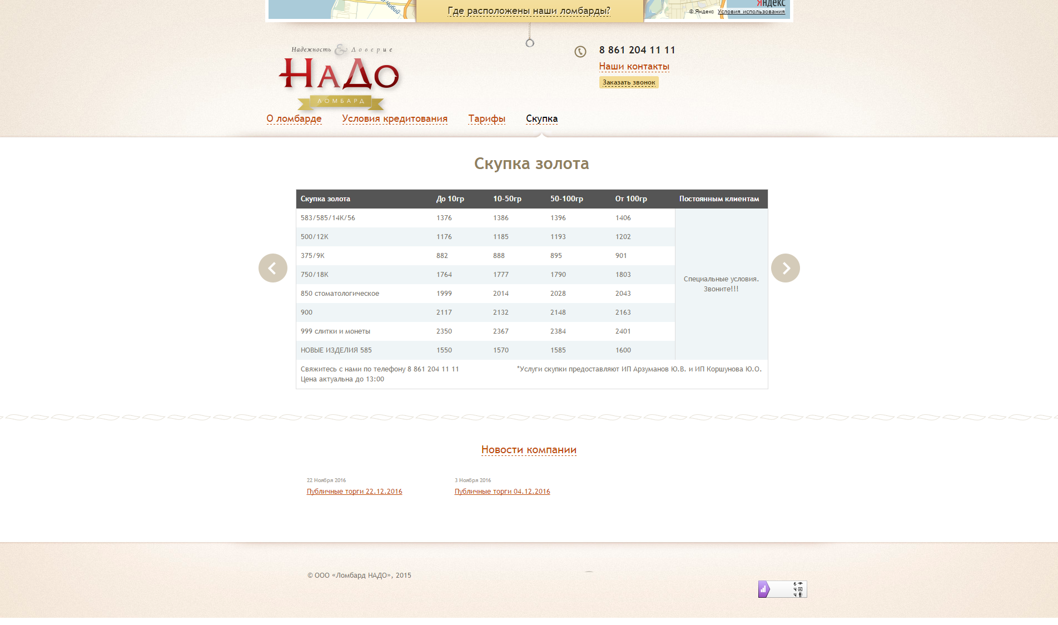The width and height of the screenshot is (1058, 625).
Task: Click the 'Скупка золота' page heading
Action: coord(532,163)
